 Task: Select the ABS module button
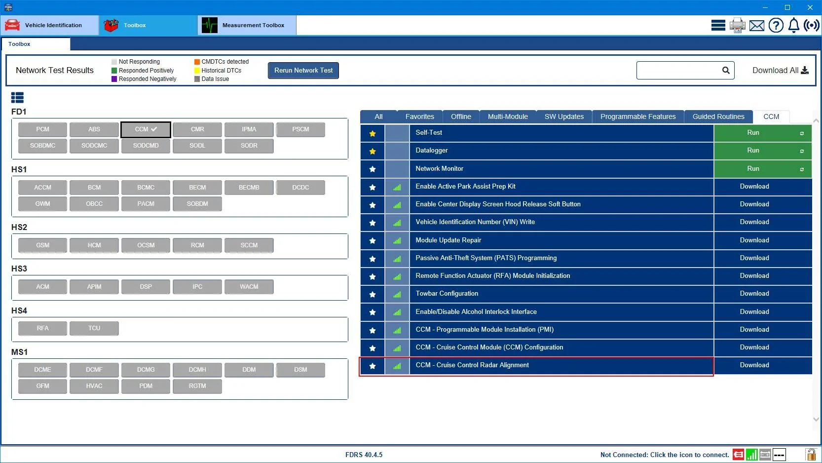point(94,129)
